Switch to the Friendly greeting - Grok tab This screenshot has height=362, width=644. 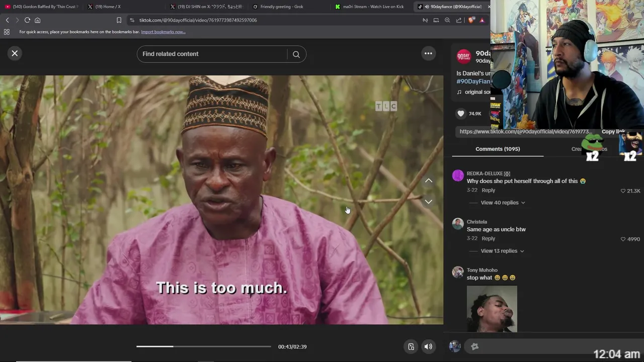click(x=289, y=7)
